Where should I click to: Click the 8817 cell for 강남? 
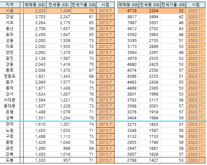tap(128, 17)
